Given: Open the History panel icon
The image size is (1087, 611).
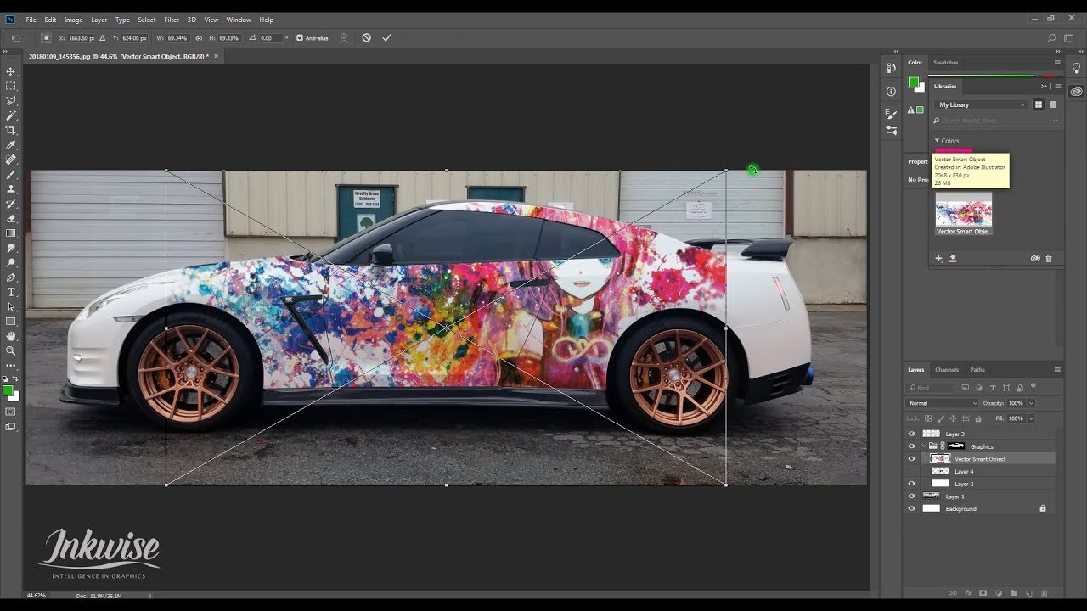Looking at the screenshot, I should click(x=891, y=68).
